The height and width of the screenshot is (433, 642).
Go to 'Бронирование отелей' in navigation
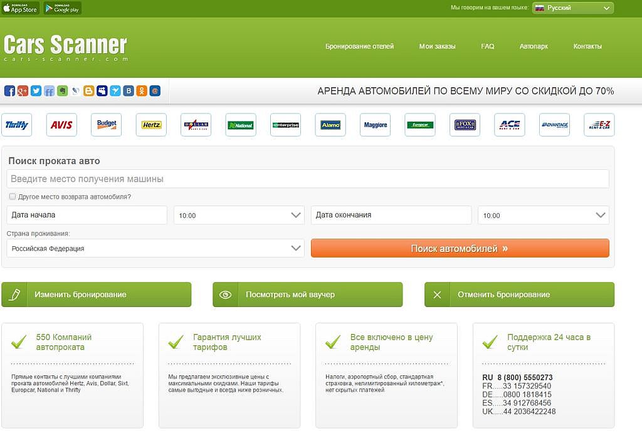[359, 46]
